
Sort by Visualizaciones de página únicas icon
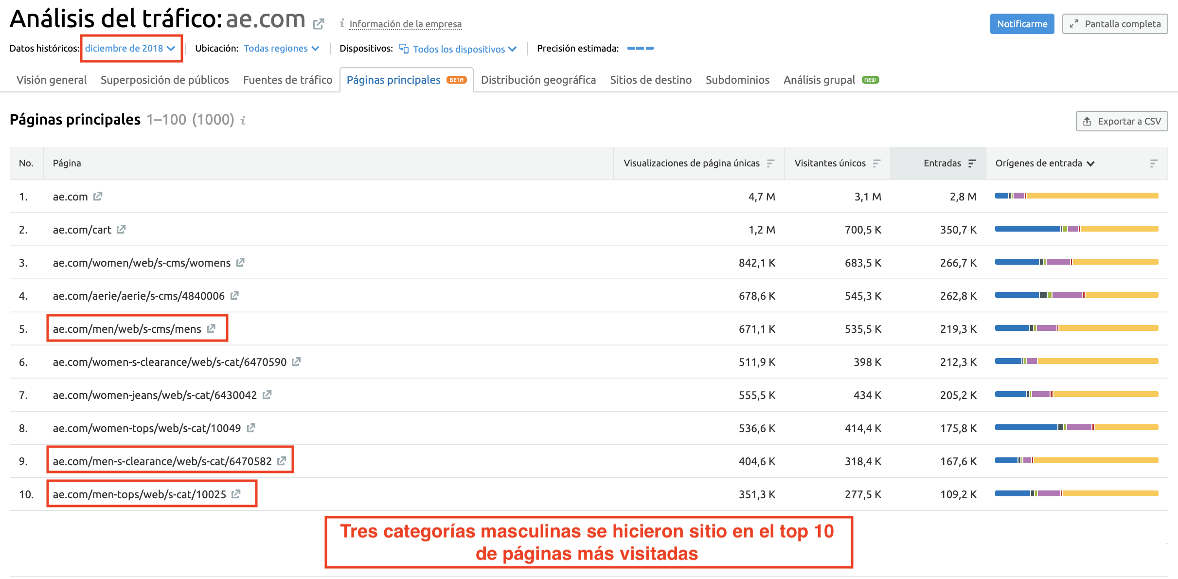tap(770, 163)
